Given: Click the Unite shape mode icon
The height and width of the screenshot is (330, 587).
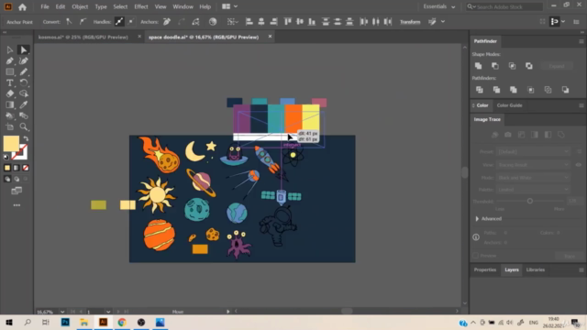Looking at the screenshot, I should tap(478, 66).
